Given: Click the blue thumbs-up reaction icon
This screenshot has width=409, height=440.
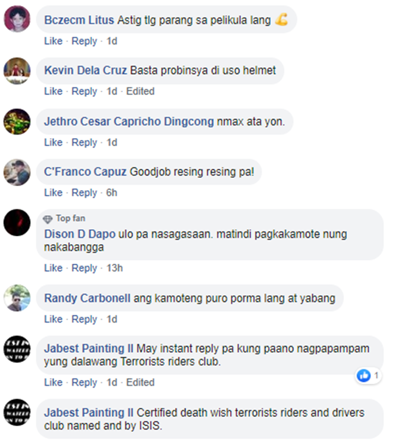Looking at the screenshot, I should pos(364,376).
